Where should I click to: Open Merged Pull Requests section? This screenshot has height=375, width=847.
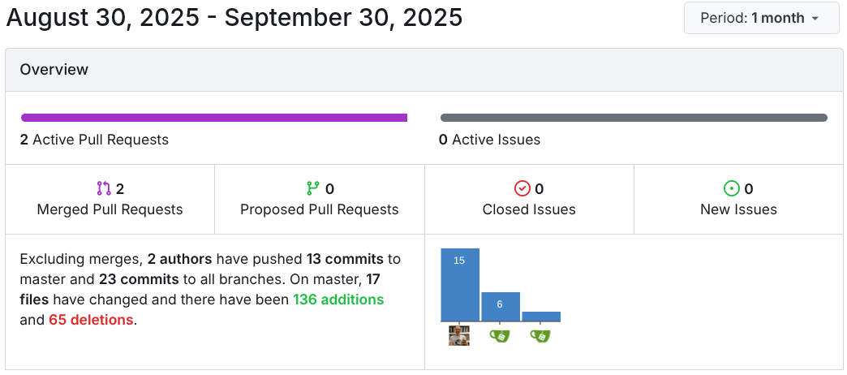pos(110,209)
